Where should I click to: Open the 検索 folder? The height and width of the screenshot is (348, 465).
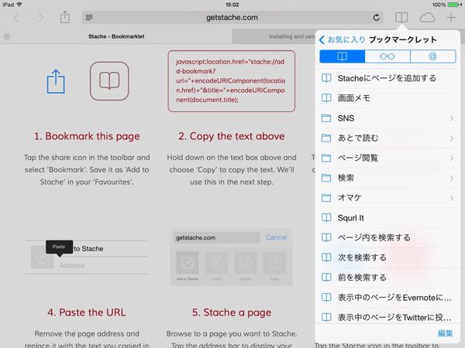click(x=388, y=178)
